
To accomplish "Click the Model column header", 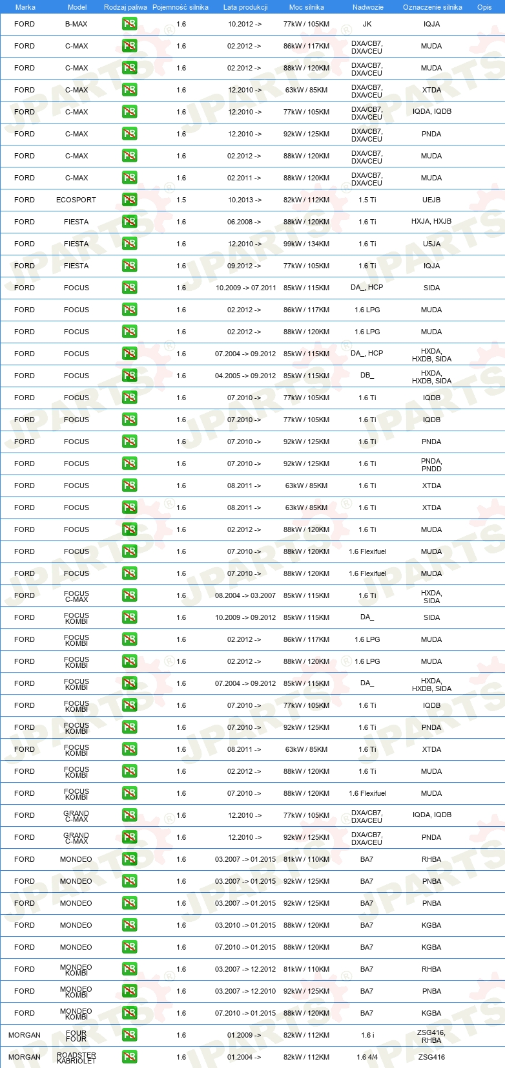I will click(x=77, y=7).
